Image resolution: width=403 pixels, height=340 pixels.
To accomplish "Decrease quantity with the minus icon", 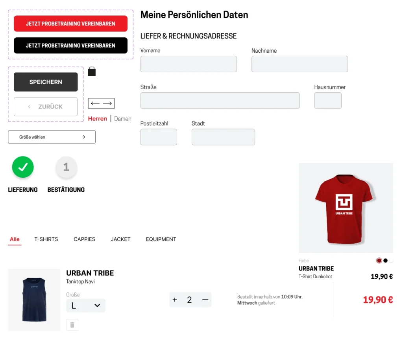I will click(205, 300).
